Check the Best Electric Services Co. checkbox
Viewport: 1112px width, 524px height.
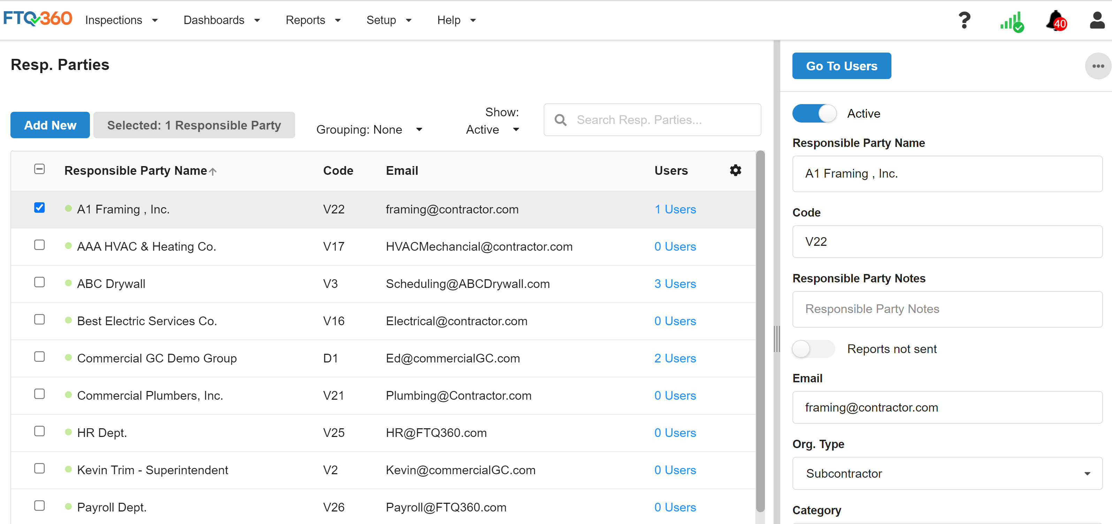point(39,320)
